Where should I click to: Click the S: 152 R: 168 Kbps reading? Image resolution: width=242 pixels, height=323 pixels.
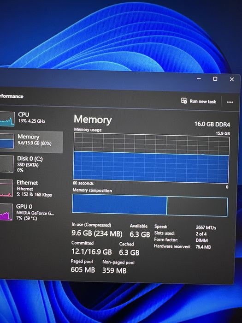click(x=34, y=194)
